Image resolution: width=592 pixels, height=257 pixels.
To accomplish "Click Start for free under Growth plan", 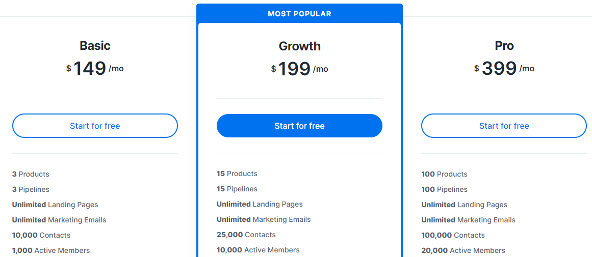I will (299, 126).
